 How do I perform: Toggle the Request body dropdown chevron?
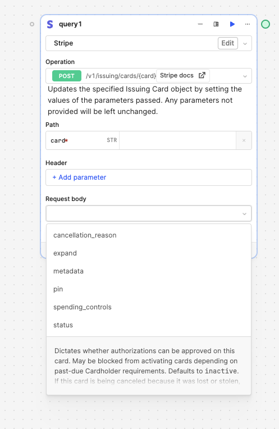click(x=245, y=214)
